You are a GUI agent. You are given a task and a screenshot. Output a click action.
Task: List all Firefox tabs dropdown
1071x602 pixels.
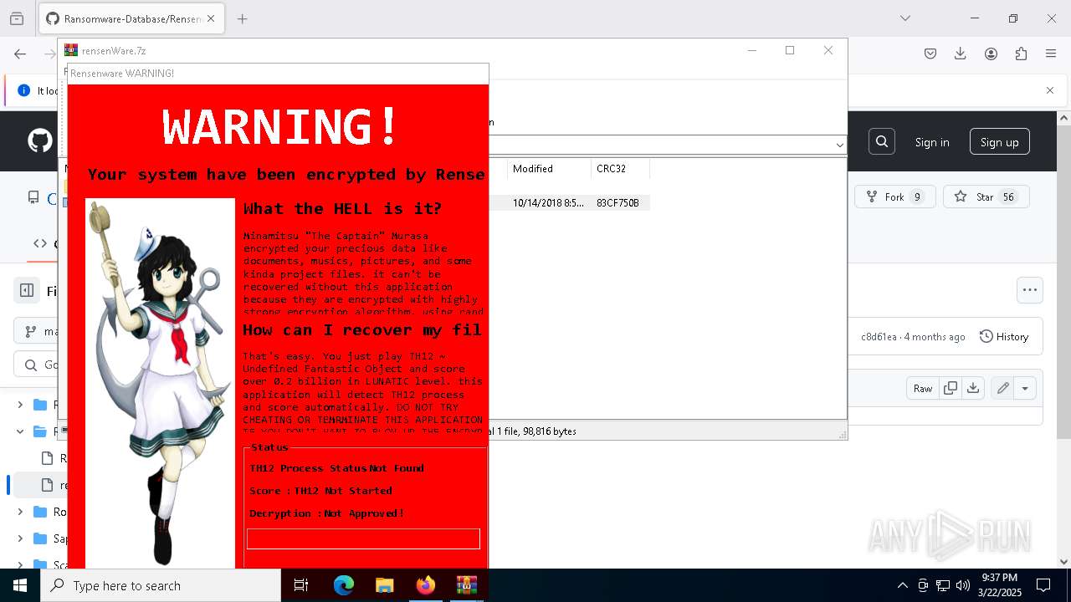click(x=904, y=18)
